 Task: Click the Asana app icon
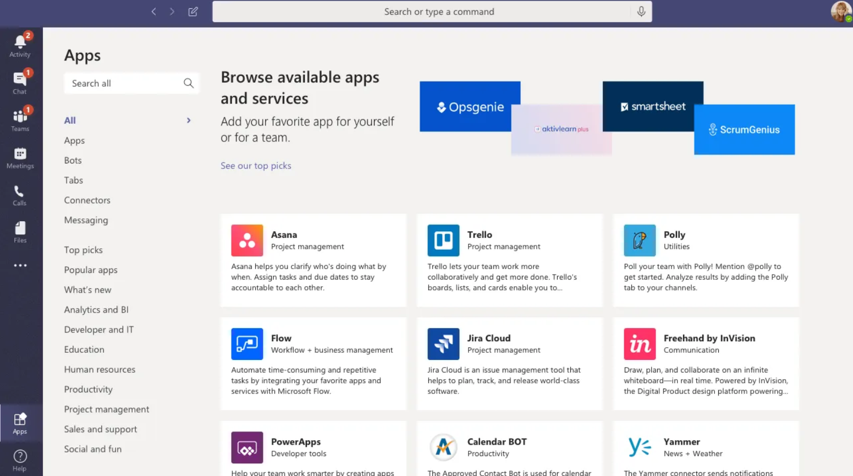coord(247,240)
